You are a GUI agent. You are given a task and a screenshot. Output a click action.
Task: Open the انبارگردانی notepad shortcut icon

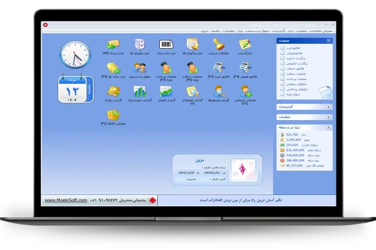point(245,44)
